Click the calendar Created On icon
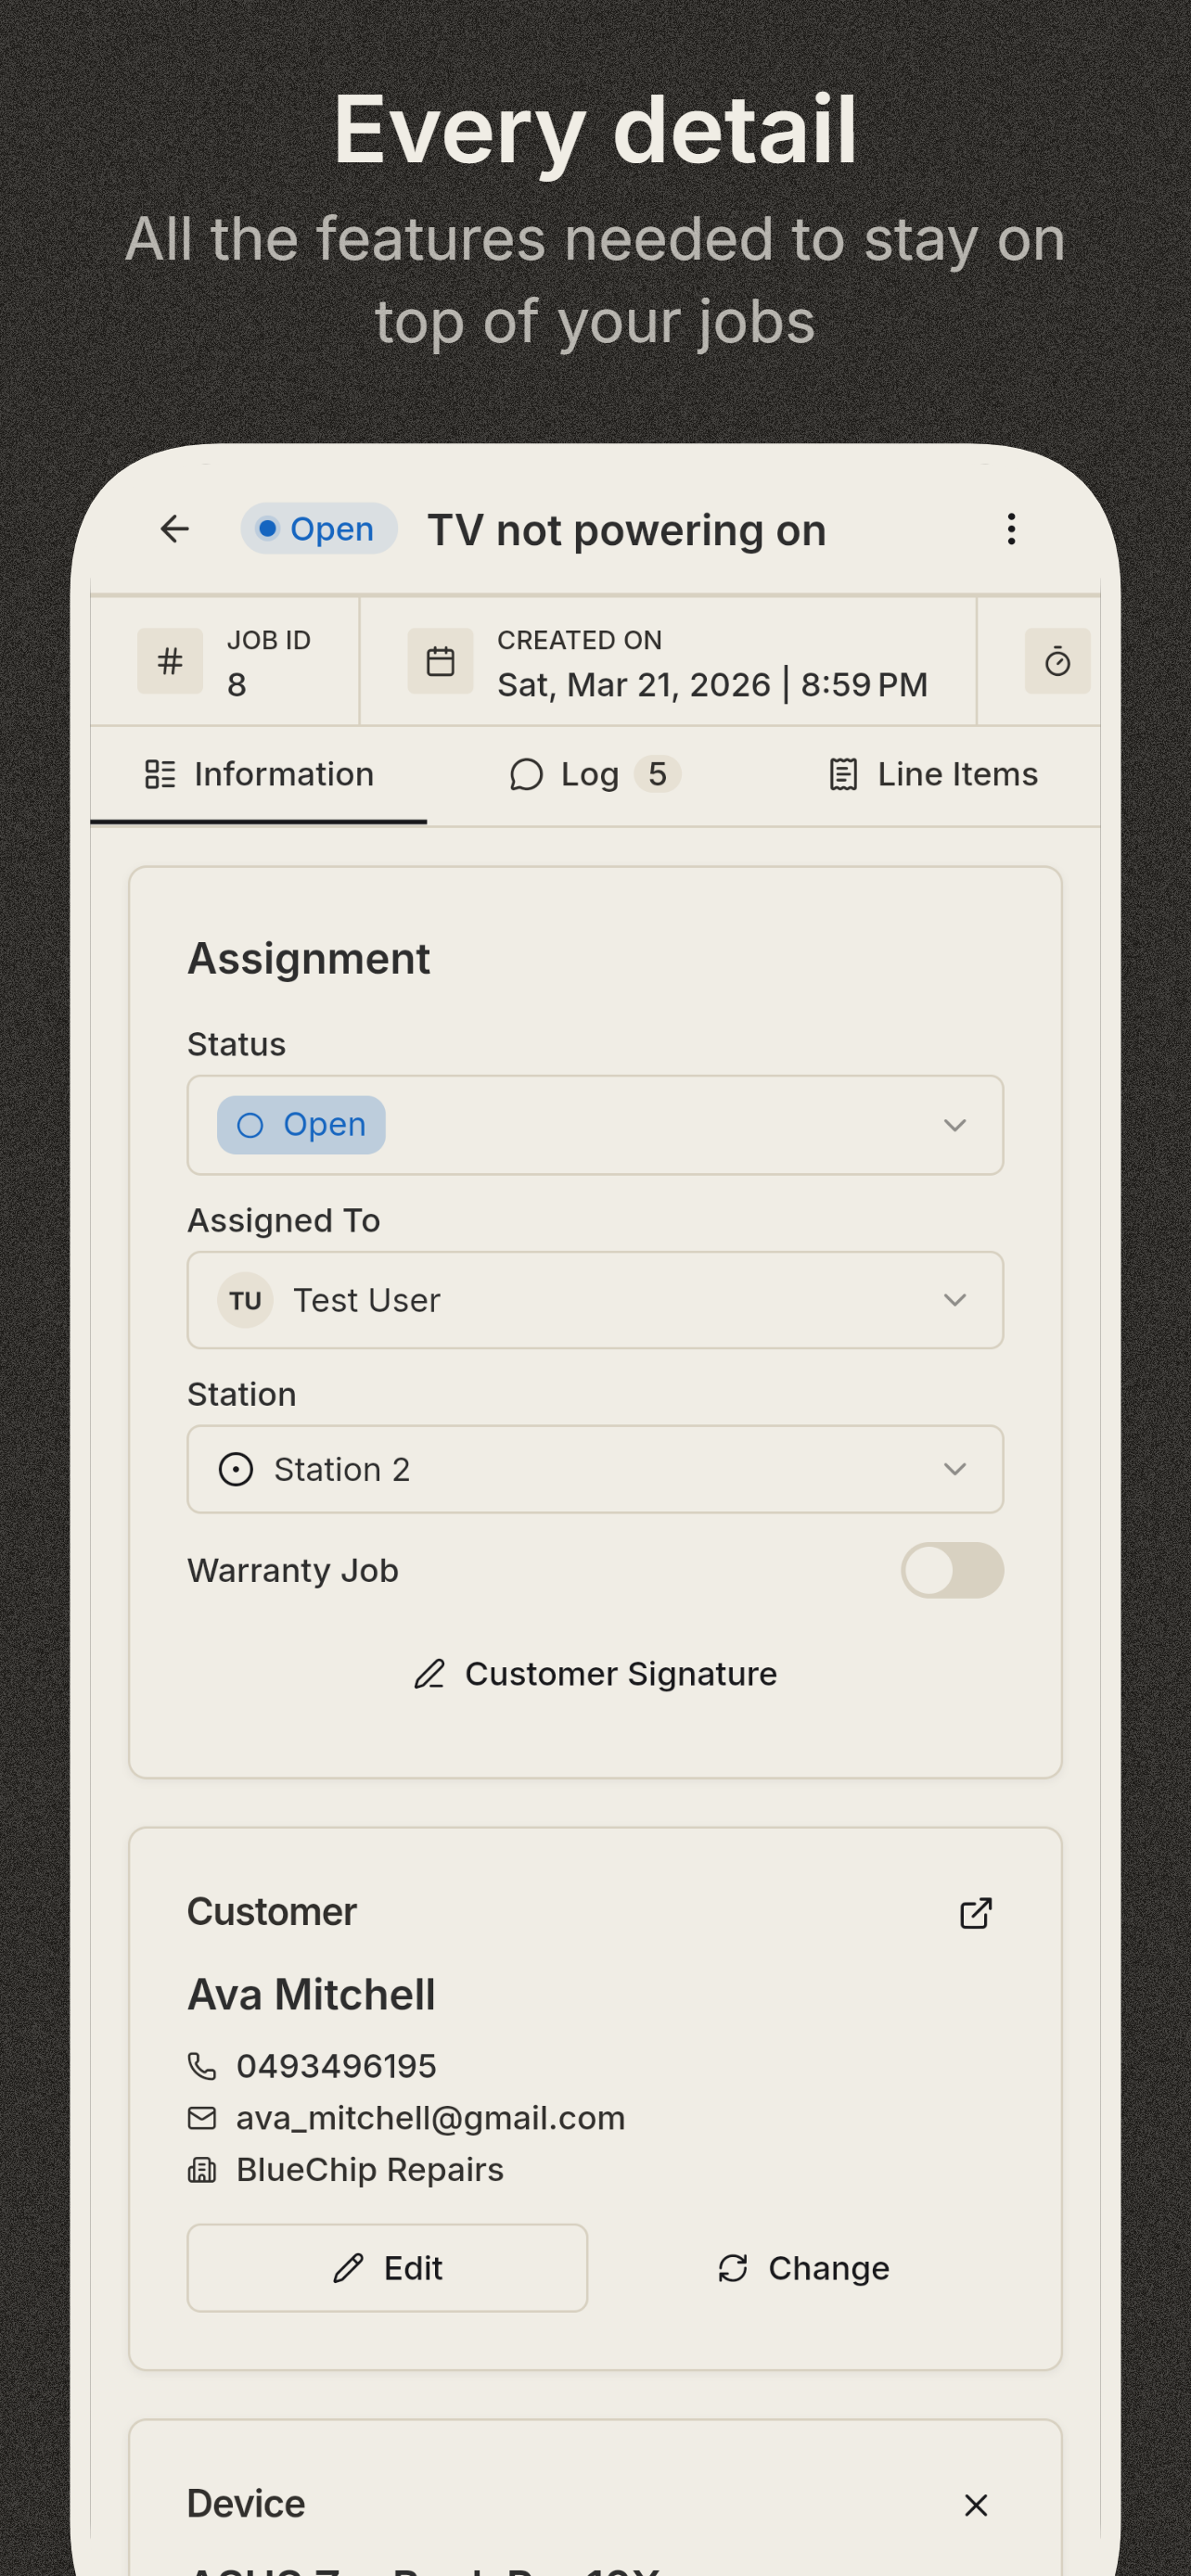1191x2576 pixels. coord(440,661)
